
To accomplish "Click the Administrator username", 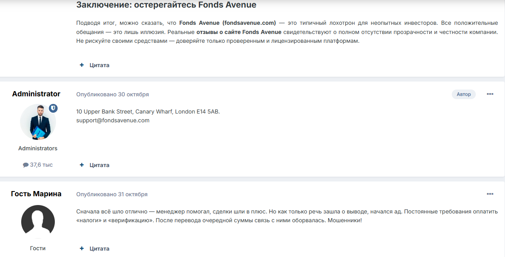I will click(x=36, y=94).
